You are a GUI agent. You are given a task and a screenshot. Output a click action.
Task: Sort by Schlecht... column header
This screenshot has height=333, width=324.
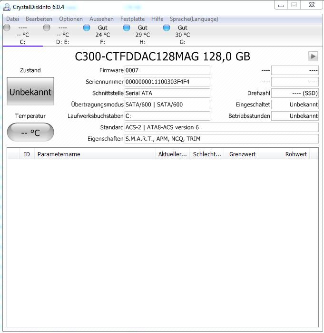[207, 154]
